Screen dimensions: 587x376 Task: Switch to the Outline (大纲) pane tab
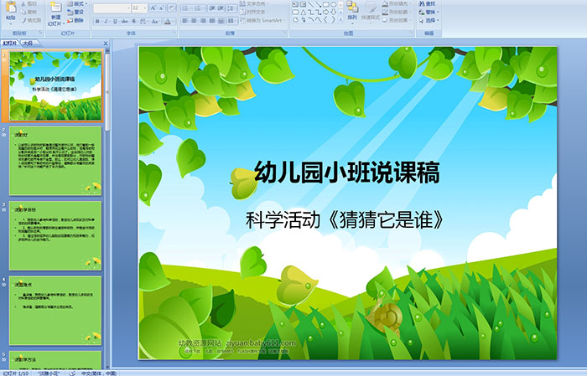tap(29, 44)
